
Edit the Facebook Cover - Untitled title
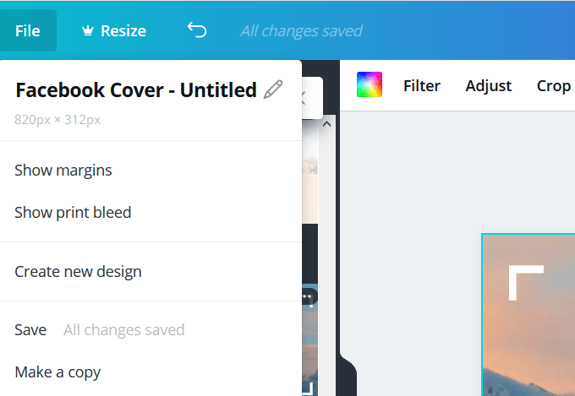pyautogui.click(x=135, y=90)
